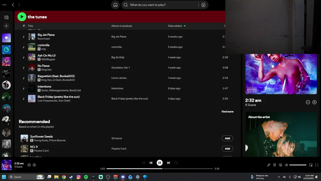Screen dimensions: 321x181
Task: Add to playlist plus icon in player bar
Action: coord(34,165)
